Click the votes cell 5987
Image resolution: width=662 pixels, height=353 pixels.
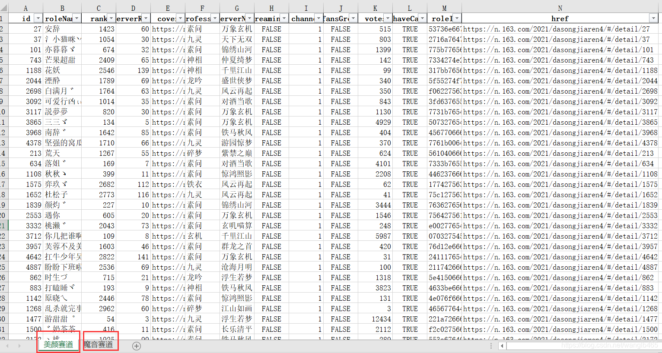pos(375,236)
